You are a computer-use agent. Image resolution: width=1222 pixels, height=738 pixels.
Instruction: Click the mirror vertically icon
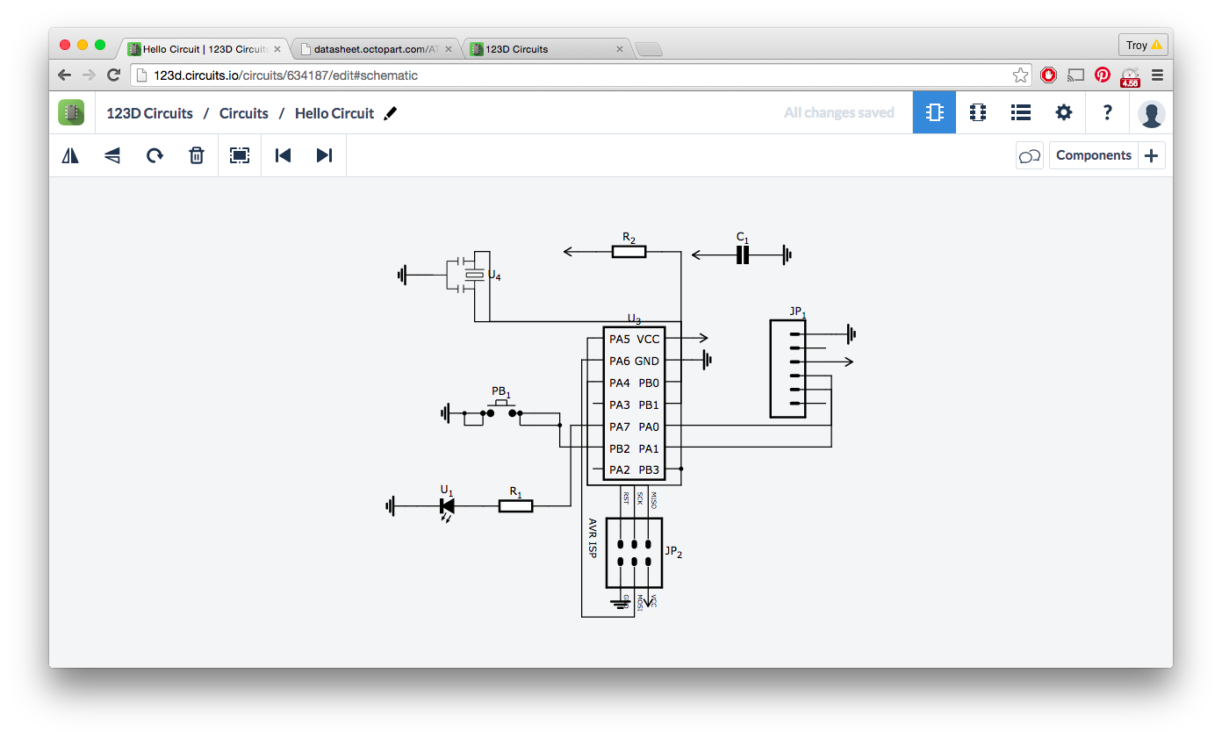point(112,155)
